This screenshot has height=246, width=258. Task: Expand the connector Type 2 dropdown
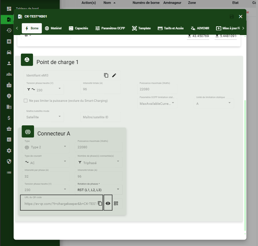click(46, 147)
